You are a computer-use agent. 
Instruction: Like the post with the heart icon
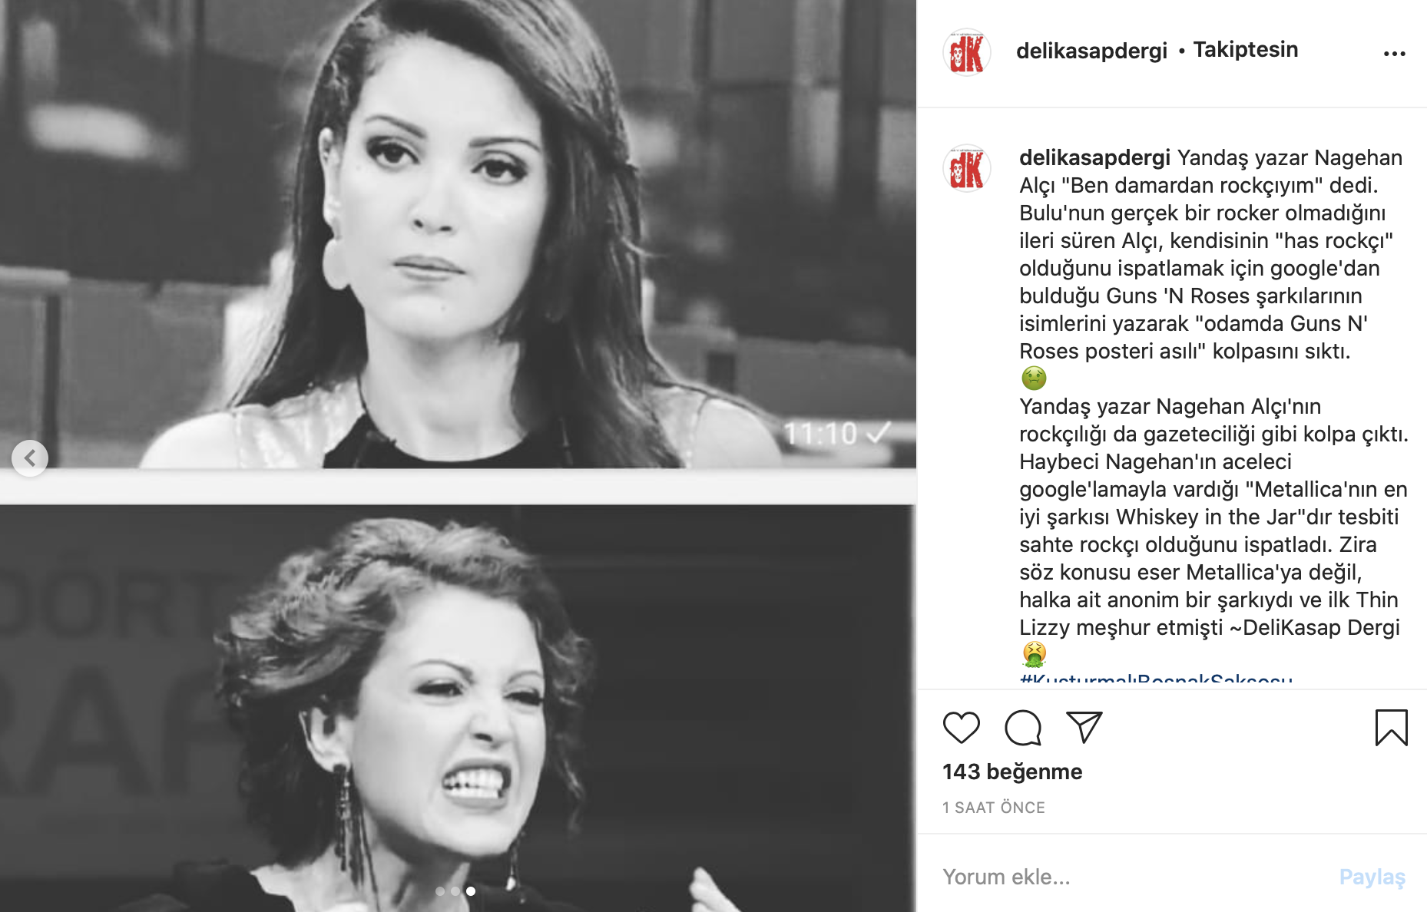961,728
